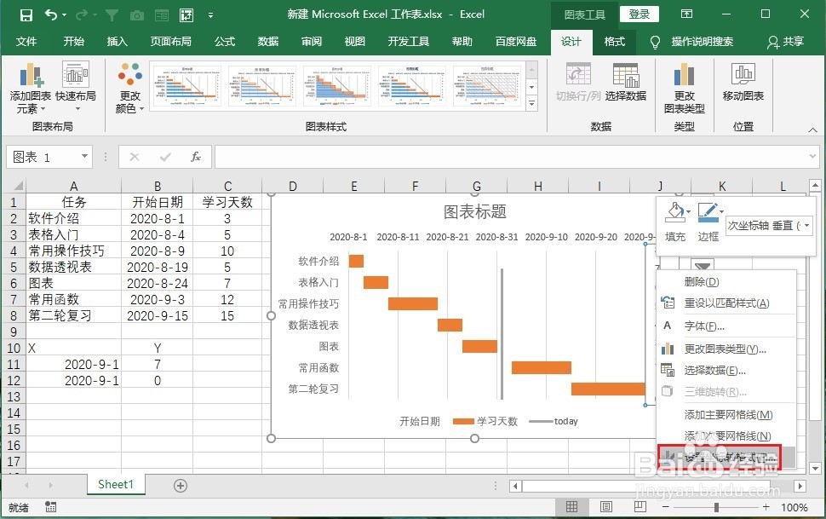Select the fifth chart style thumbnail
This screenshot has width=826, height=519.
tap(487, 85)
